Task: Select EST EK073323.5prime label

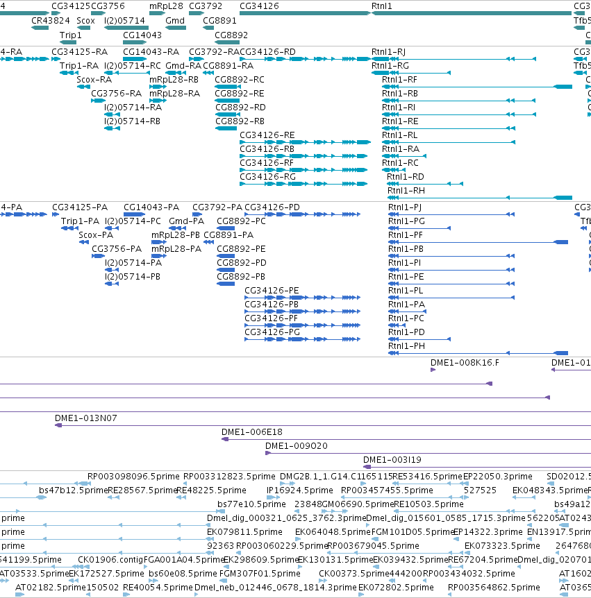Action: [502, 546]
